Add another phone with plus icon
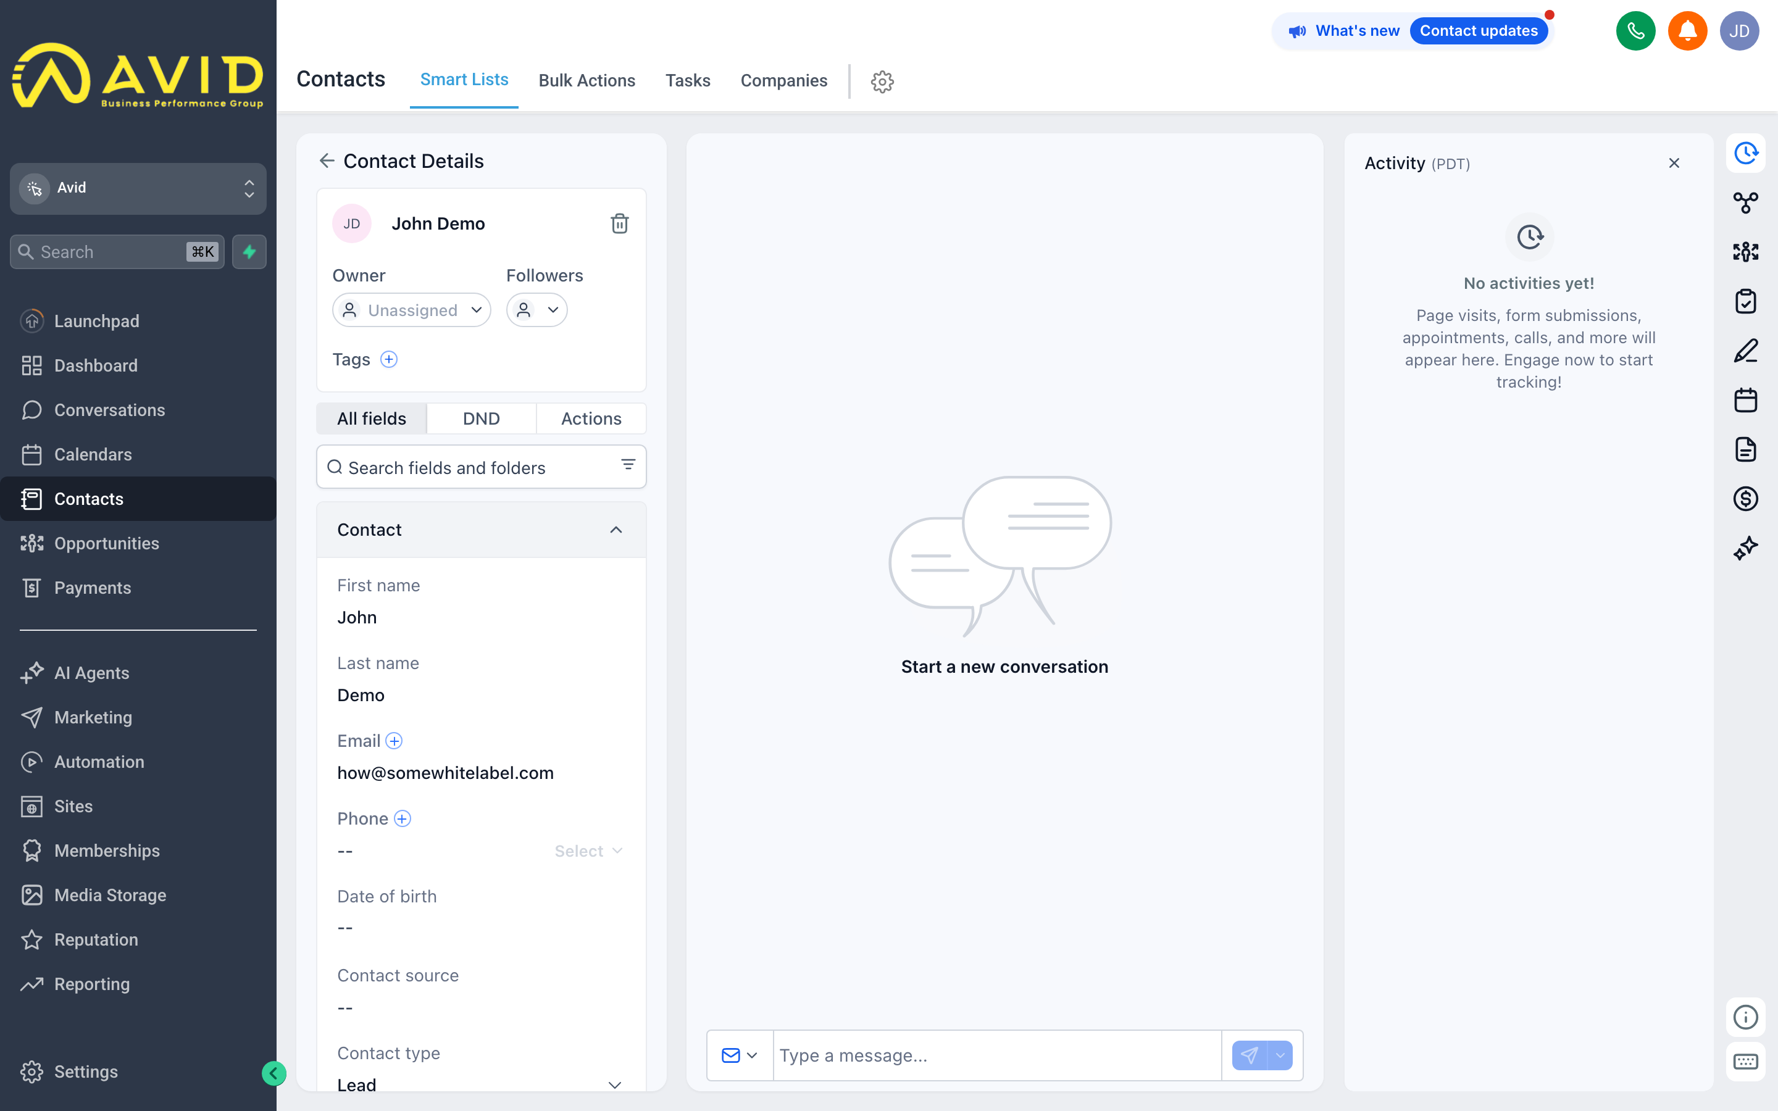1778x1111 pixels. click(403, 818)
